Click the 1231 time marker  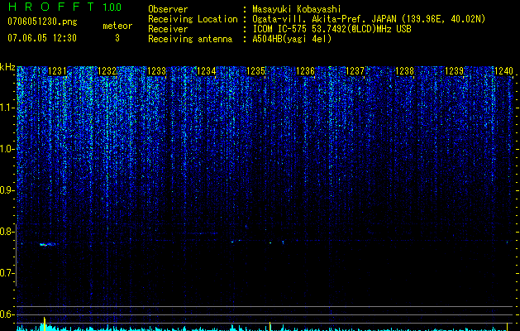click(x=57, y=71)
